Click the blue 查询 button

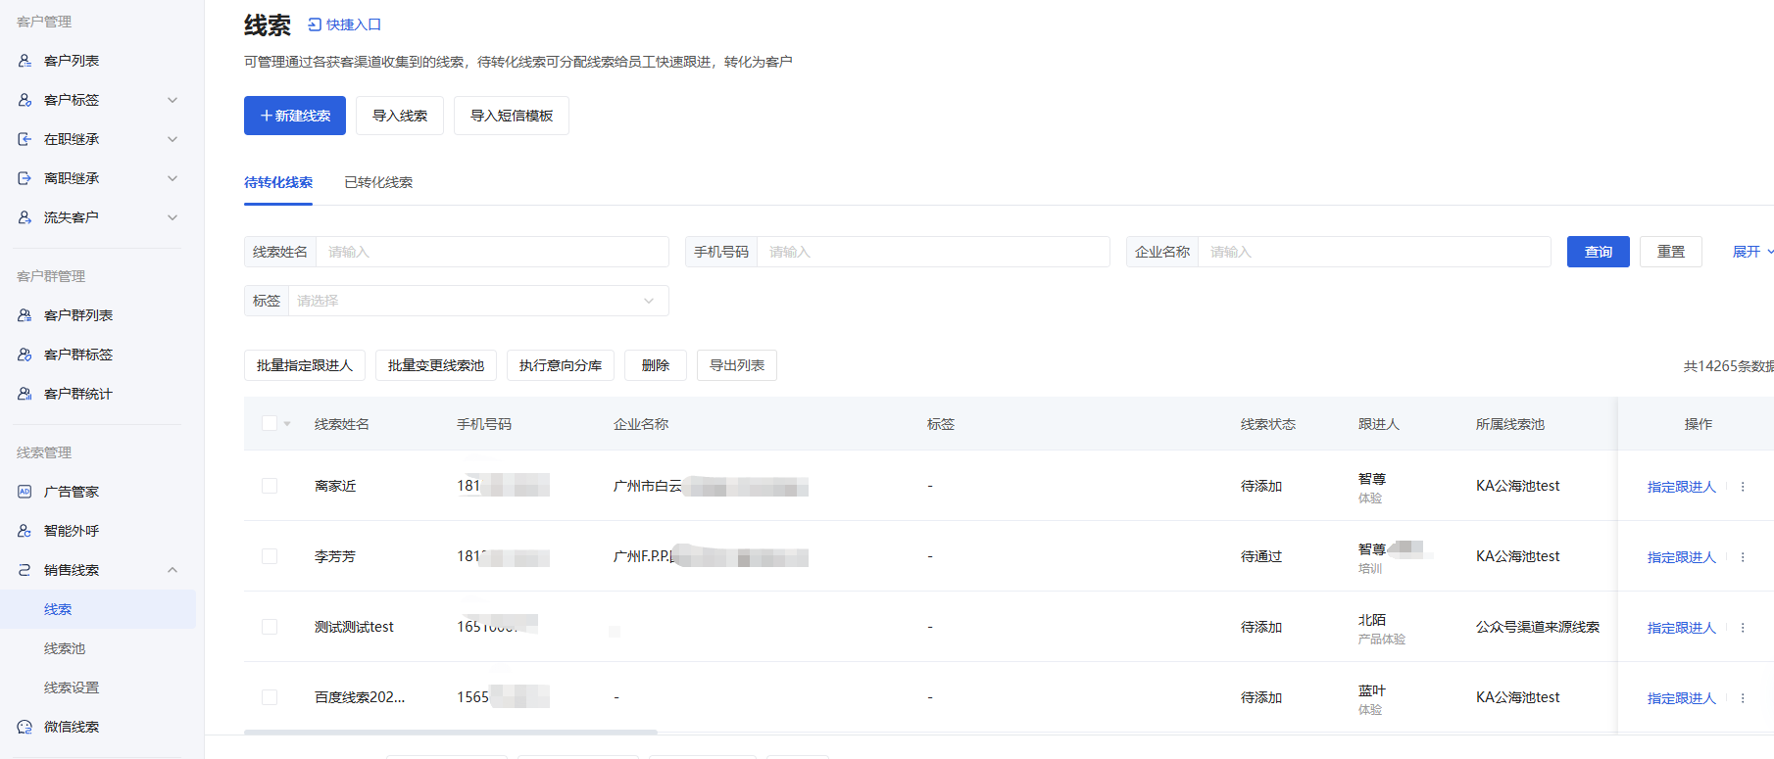(1599, 252)
